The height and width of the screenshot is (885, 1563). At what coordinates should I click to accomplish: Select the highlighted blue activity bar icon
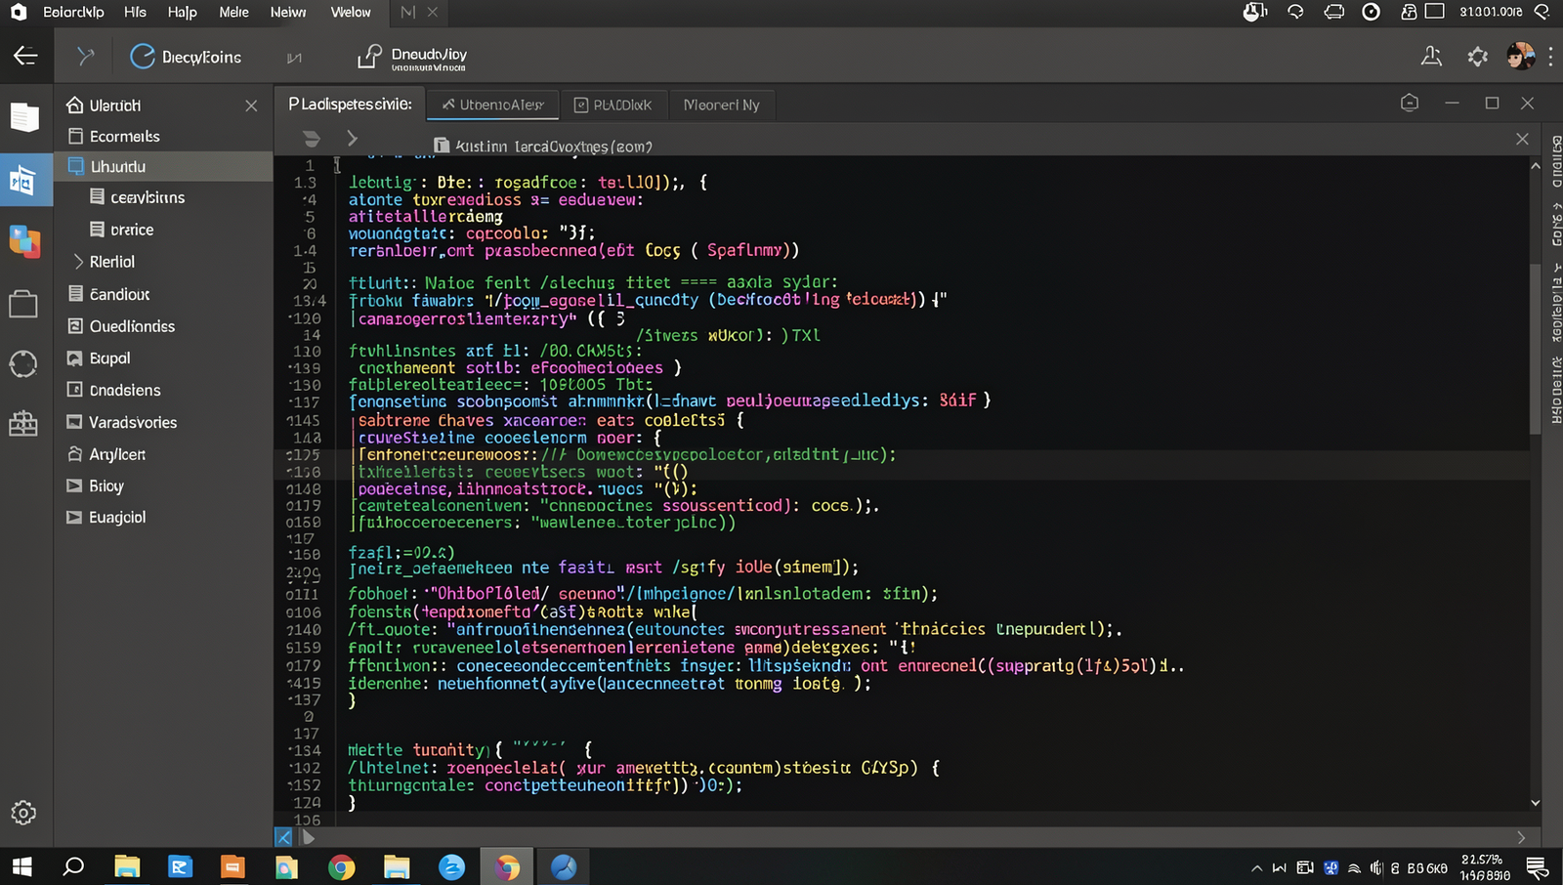click(24, 180)
